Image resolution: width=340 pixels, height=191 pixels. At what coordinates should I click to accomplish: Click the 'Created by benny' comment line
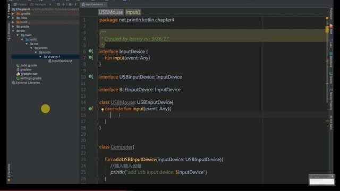[135, 39]
